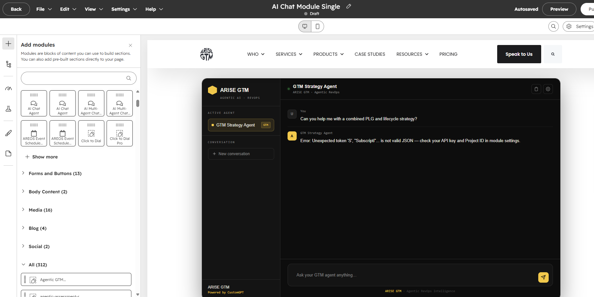
Task: Open the Add modules plus icon
Action: tap(8, 44)
